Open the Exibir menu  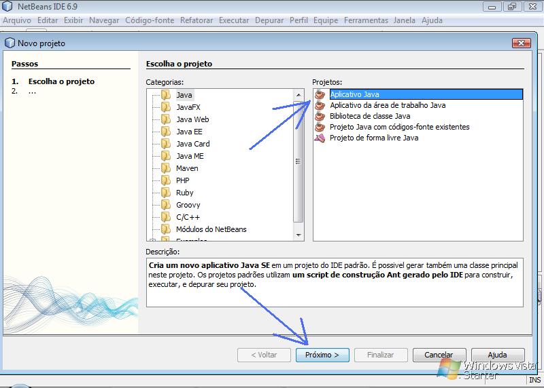(x=73, y=20)
